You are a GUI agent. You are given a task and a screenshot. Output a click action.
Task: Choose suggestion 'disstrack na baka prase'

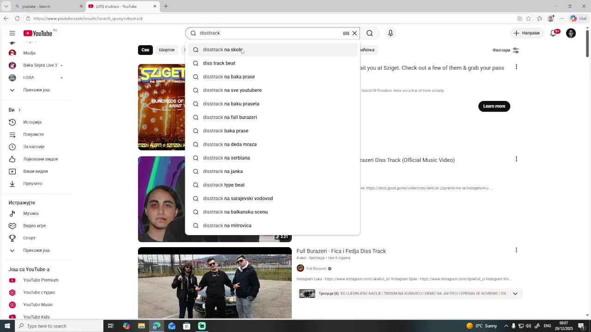pos(272,77)
